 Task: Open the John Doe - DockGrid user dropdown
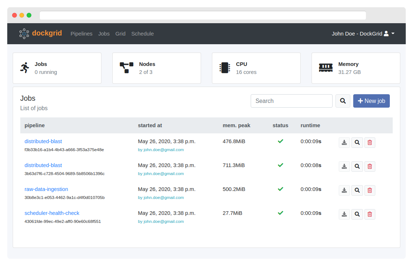click(x=363, y=34)
